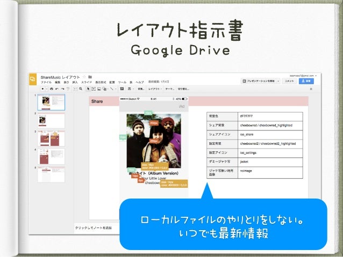Click the Share title text on slide
The width and height of the screenshot is (343, 257).
point(97,101)
